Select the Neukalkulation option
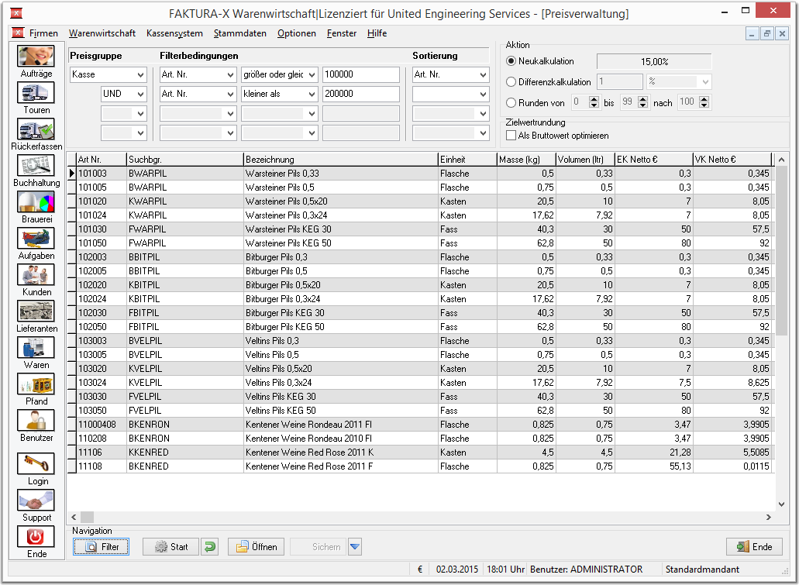This screenshot has width=799, height=585. (511, 61)
